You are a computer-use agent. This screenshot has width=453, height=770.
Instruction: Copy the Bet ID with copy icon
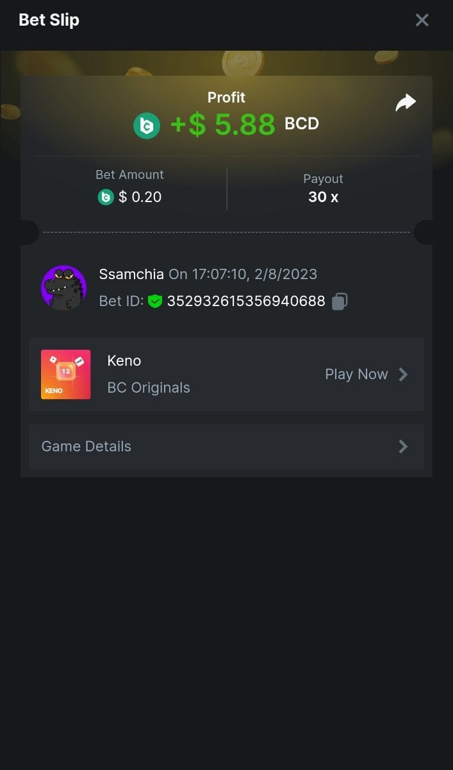click(340, 301)
